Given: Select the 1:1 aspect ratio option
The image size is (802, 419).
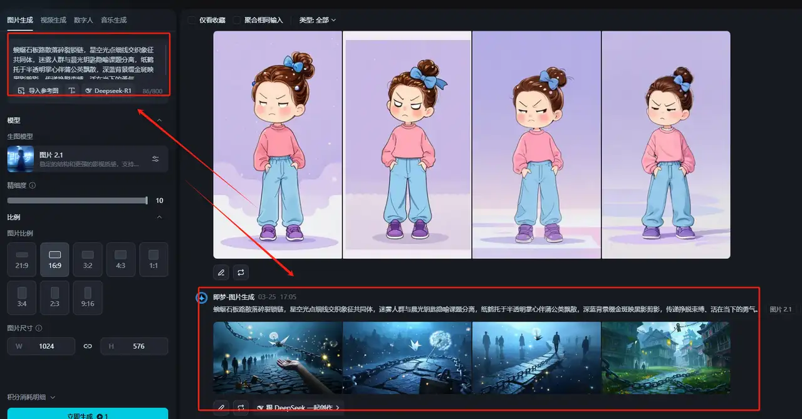Looking at the screenshot, I should [x=154, y=259].
